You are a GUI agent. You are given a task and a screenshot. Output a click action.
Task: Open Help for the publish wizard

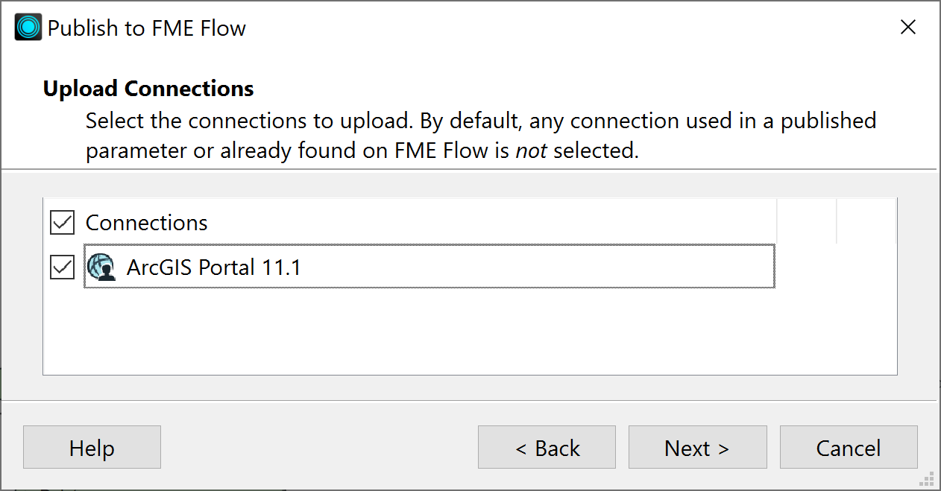pyautogui.click(x=92, y=447)
